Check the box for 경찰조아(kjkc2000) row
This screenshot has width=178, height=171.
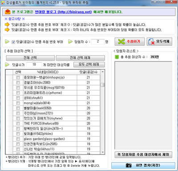pos(18,83)
